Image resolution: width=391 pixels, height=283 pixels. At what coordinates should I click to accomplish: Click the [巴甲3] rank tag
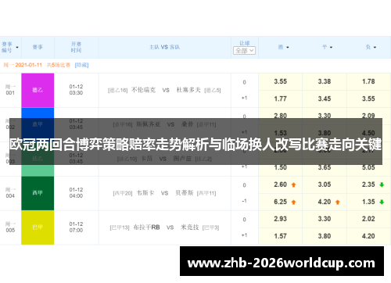[210, 227]
